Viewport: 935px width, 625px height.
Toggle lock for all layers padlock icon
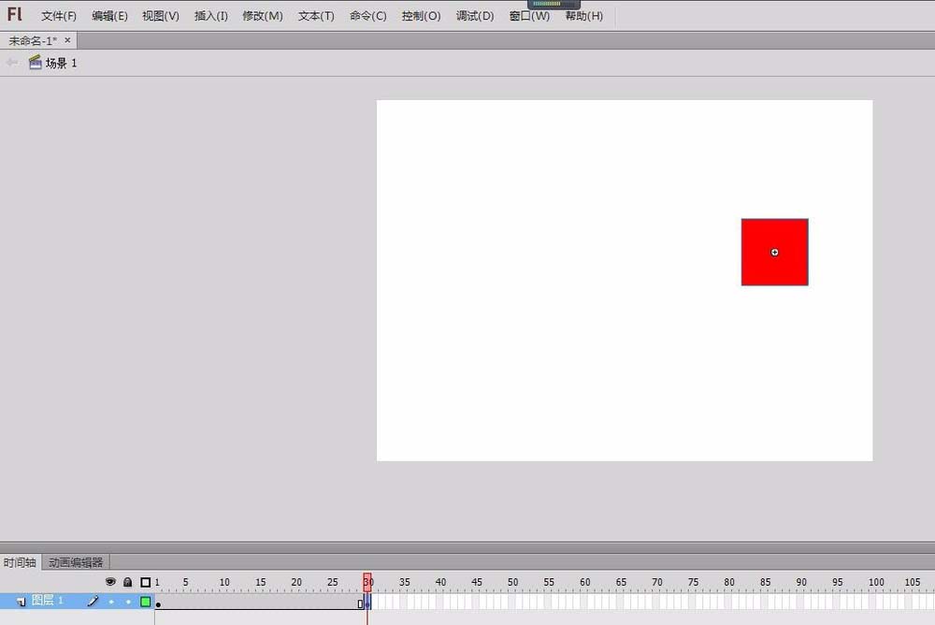point(127,581)
